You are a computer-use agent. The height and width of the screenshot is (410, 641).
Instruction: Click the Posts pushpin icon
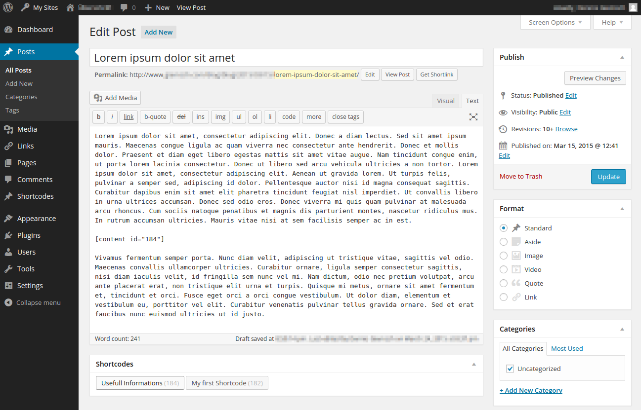coord(8,52)
